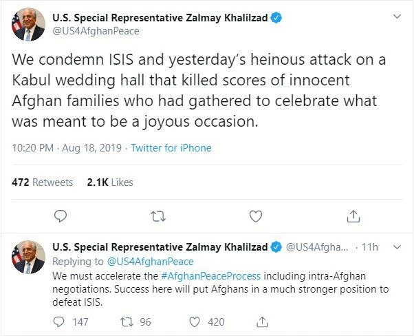Reply to the main tweet
This screenshot has width=414, height=336.
pyautogui.click(x=61, y=216)
